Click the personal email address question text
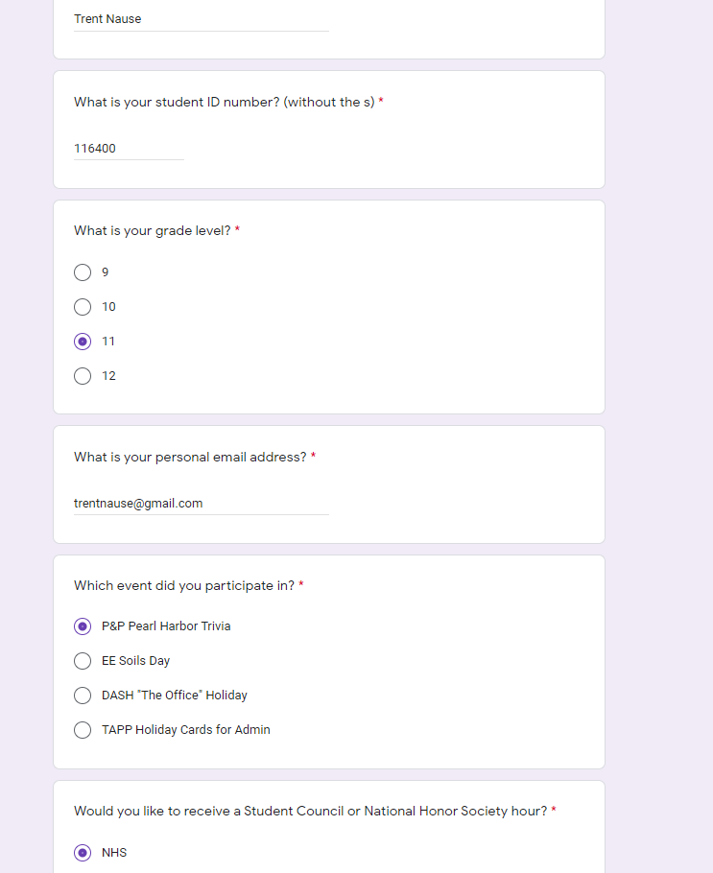This screenshot has width=713, height=873. pyautogui.click(x=190, y=458)
